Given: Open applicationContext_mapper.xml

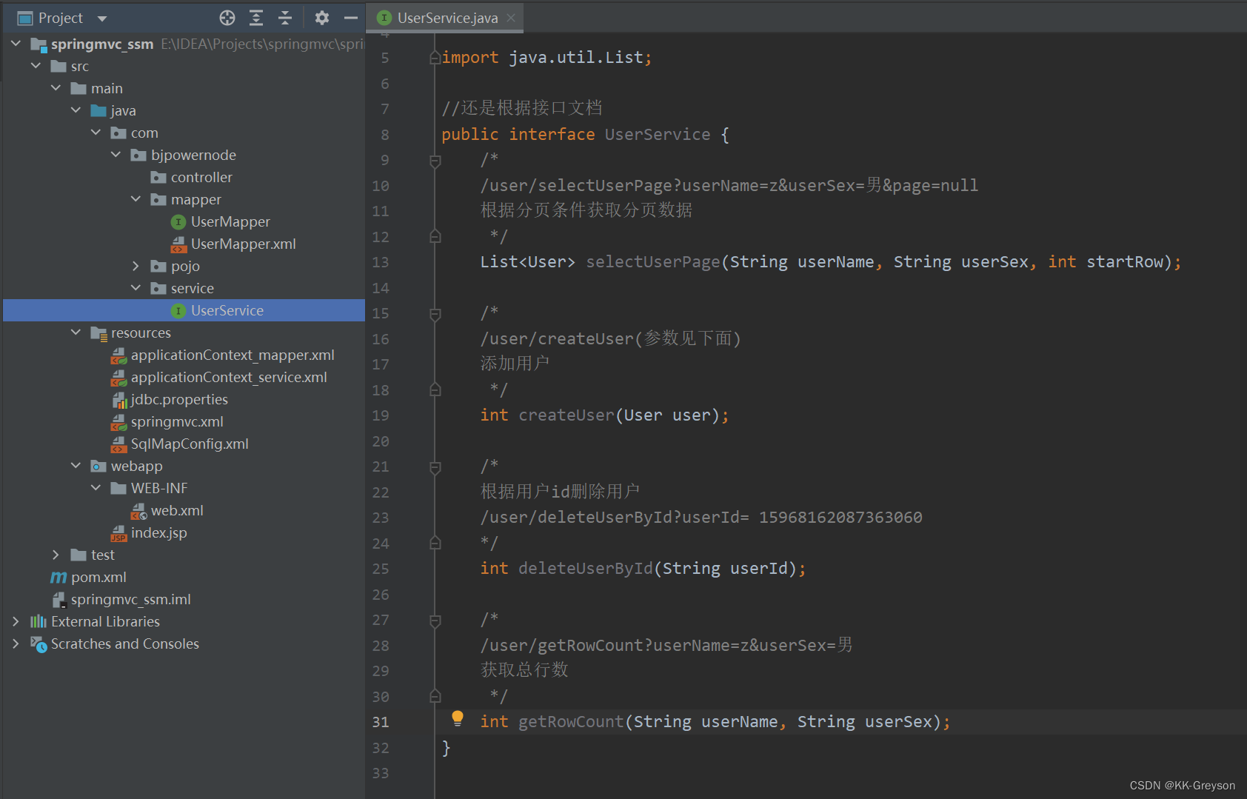Looking at the screenshot, I should click(233, 355).
